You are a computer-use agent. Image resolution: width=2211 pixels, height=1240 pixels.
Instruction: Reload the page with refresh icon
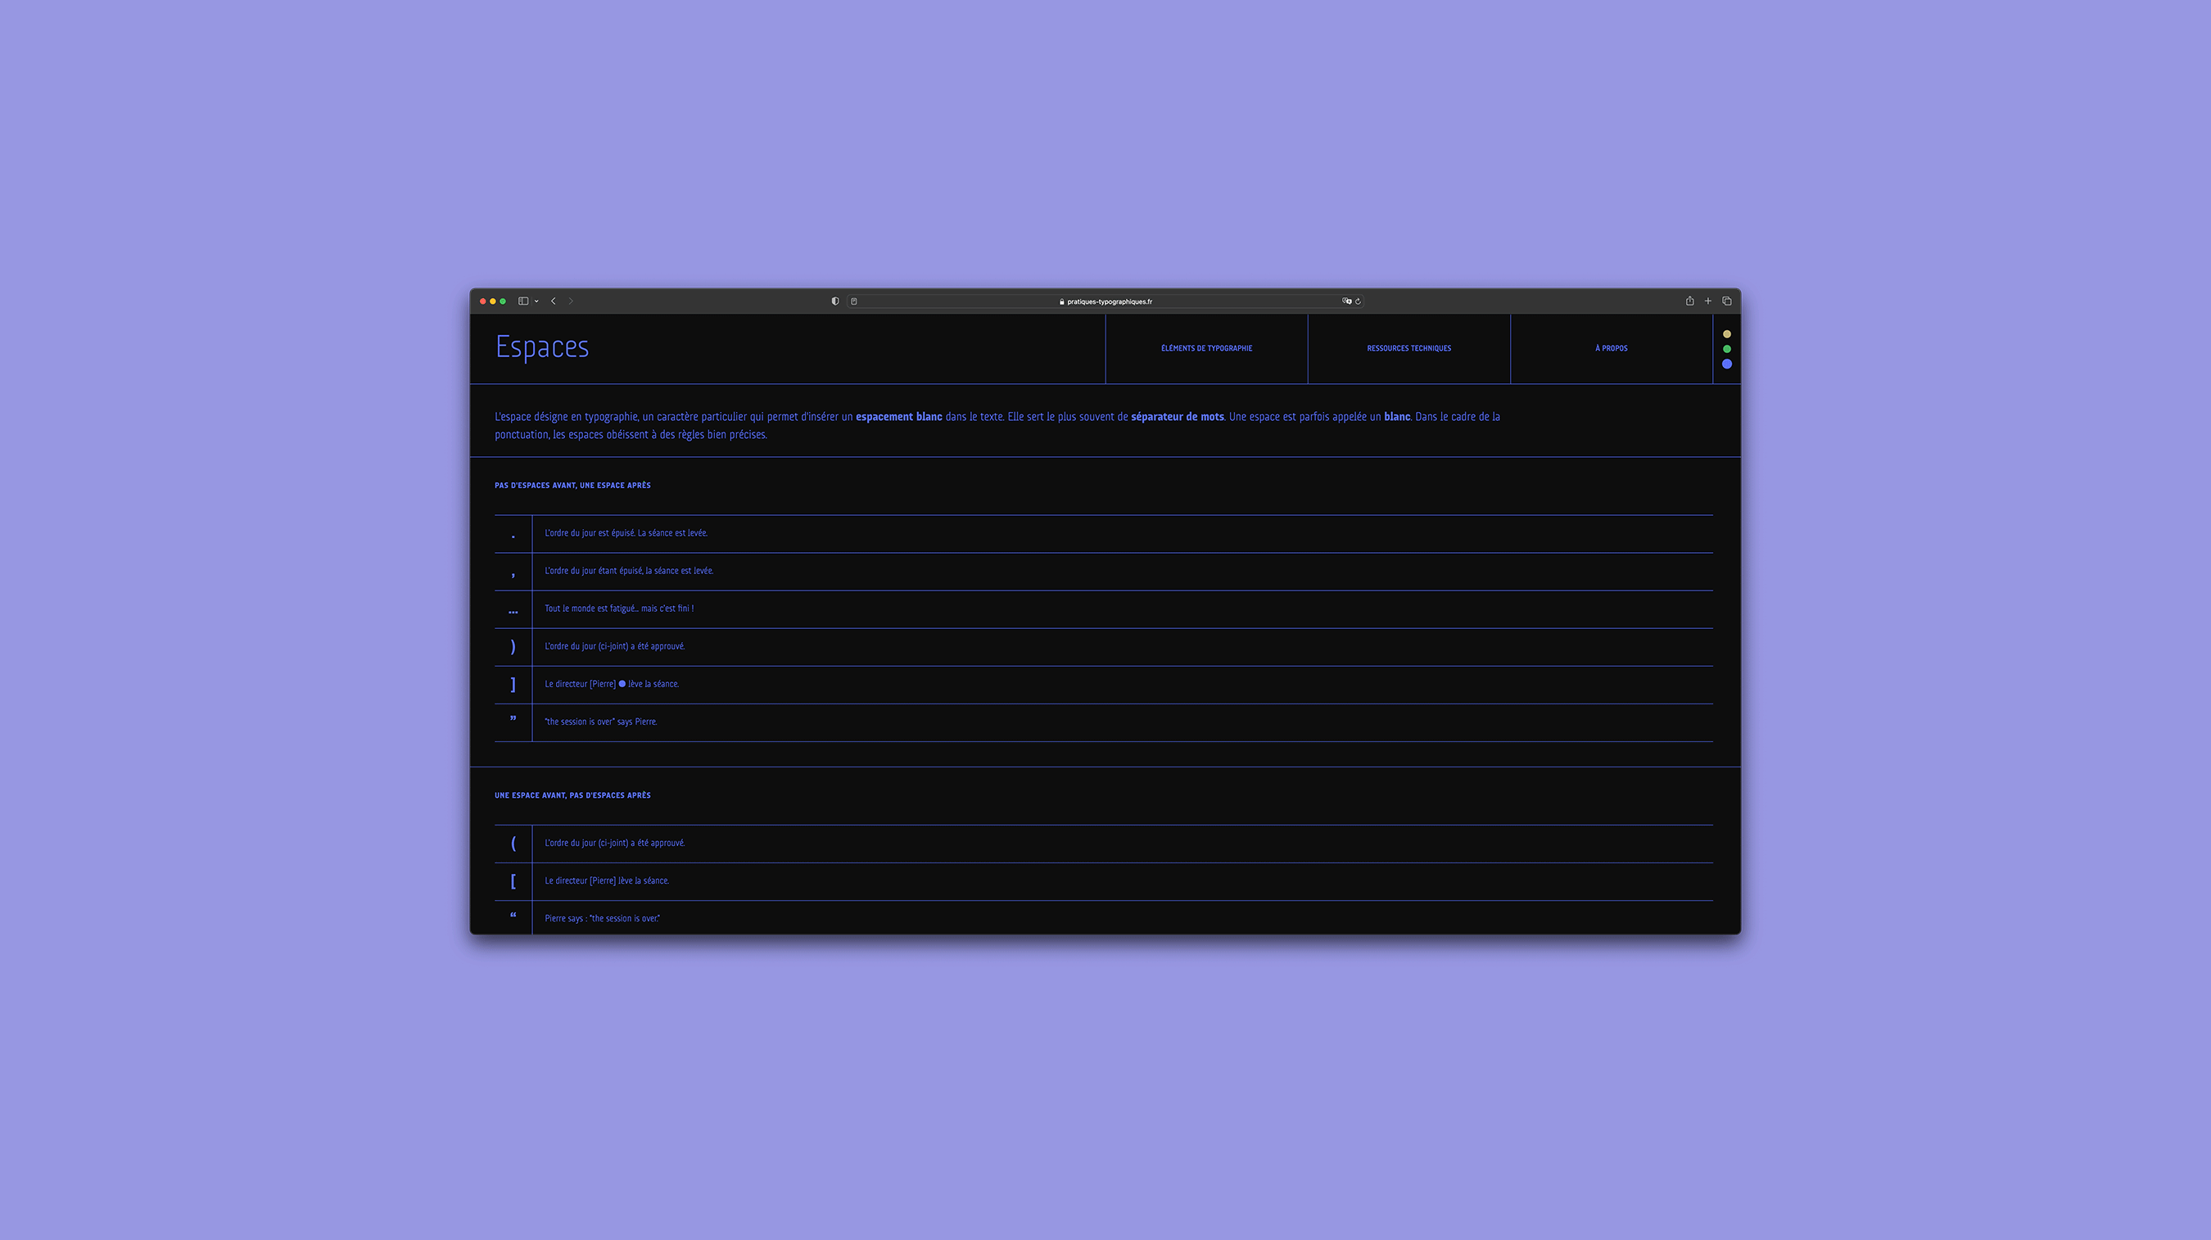click(x=1358, y=301)
